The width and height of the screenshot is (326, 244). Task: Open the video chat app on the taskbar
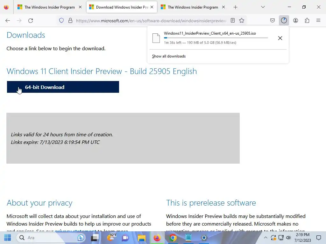click(x=125, y=238)
